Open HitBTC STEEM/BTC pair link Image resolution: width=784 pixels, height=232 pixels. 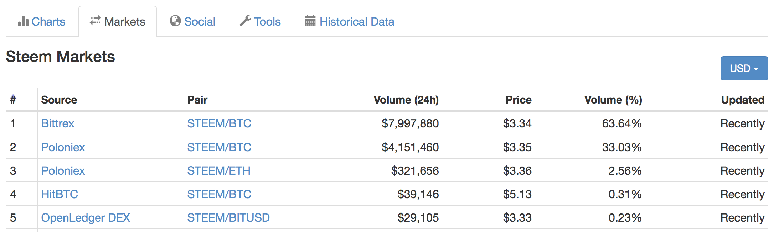tap(219, 194)
